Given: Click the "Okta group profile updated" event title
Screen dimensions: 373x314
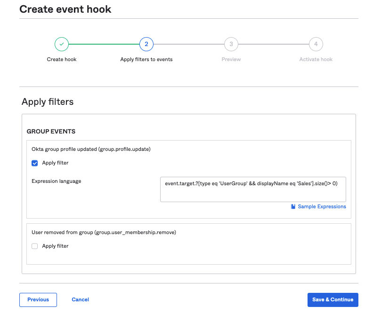Looking at the screenshot, I should (x=91, y=149).
